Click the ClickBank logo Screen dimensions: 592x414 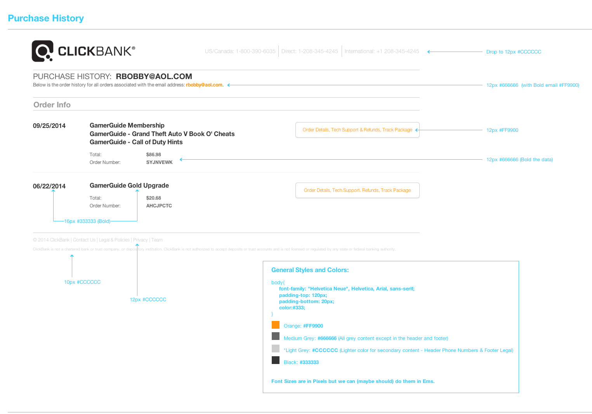point(83,51)
